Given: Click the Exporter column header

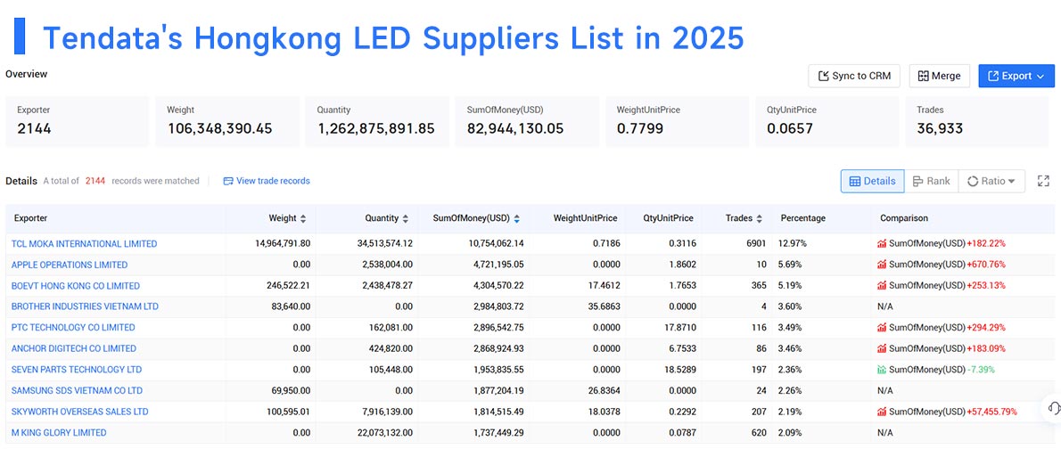Looking at the screenshot, I should [x=30, y=218].
